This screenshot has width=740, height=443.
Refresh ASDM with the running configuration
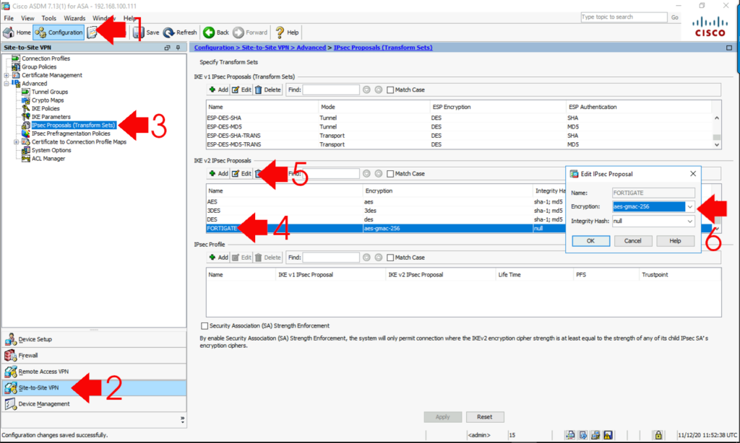click(180, 32)
